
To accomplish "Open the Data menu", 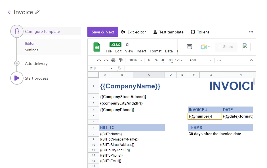I will point(169,51).
